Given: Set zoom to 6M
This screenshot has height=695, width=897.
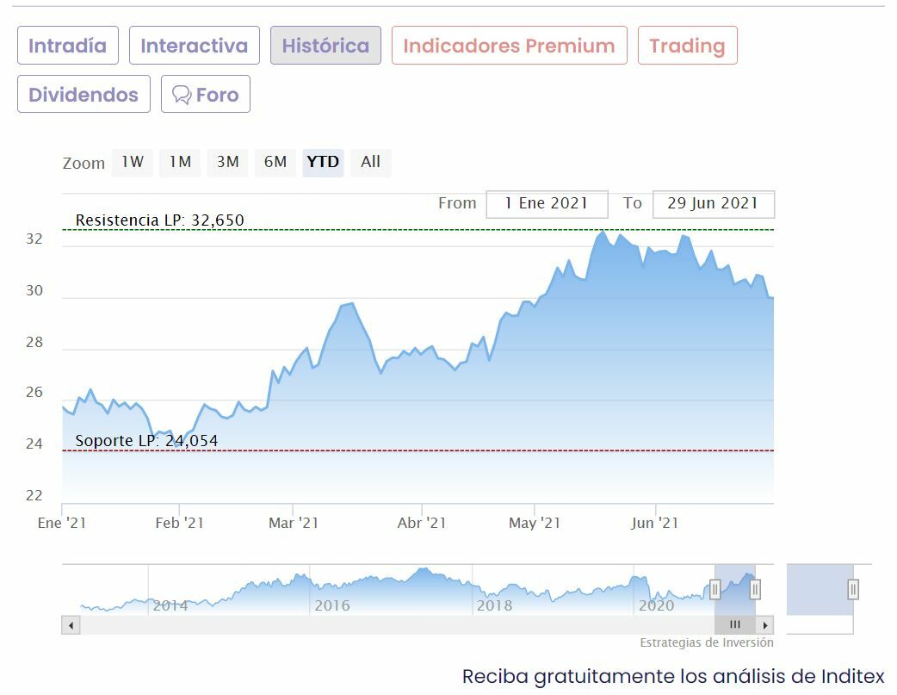Looking at the screenshot, I should tap(275, 162).
